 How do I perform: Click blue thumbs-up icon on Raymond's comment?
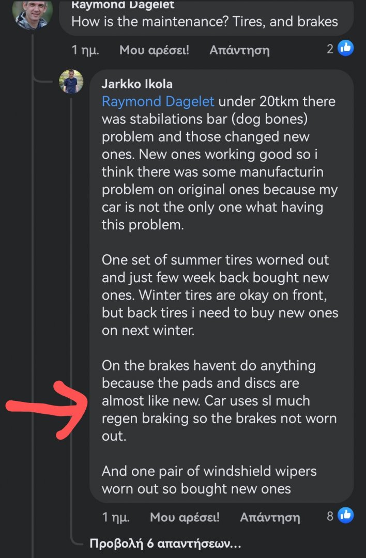[x=345, y=49]
